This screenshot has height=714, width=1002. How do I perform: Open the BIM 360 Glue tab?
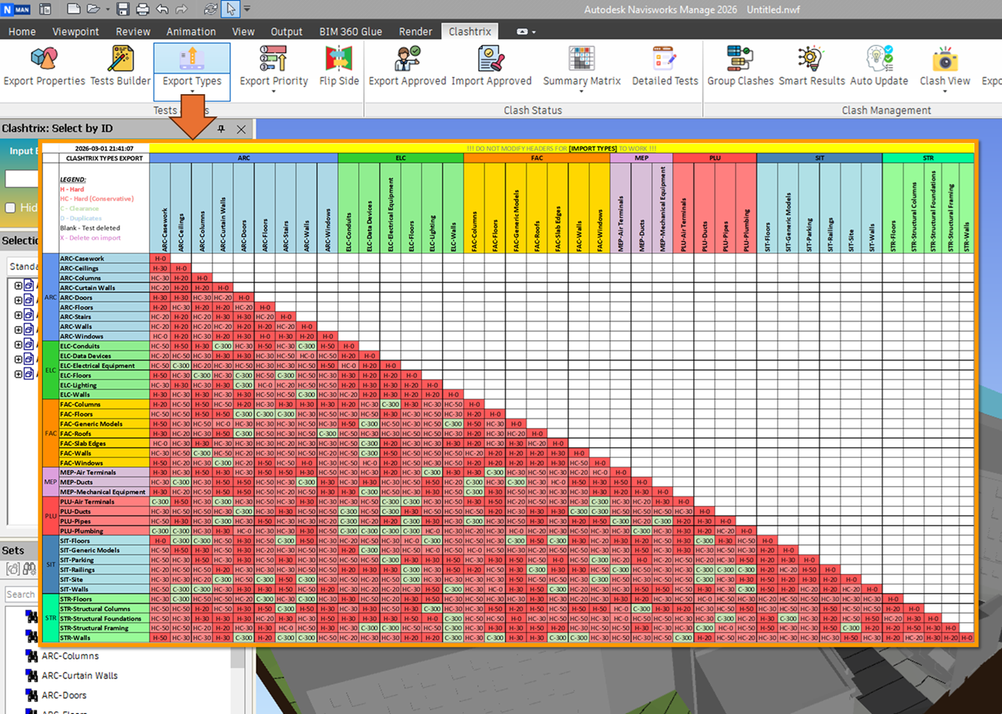tap(350, 32)
